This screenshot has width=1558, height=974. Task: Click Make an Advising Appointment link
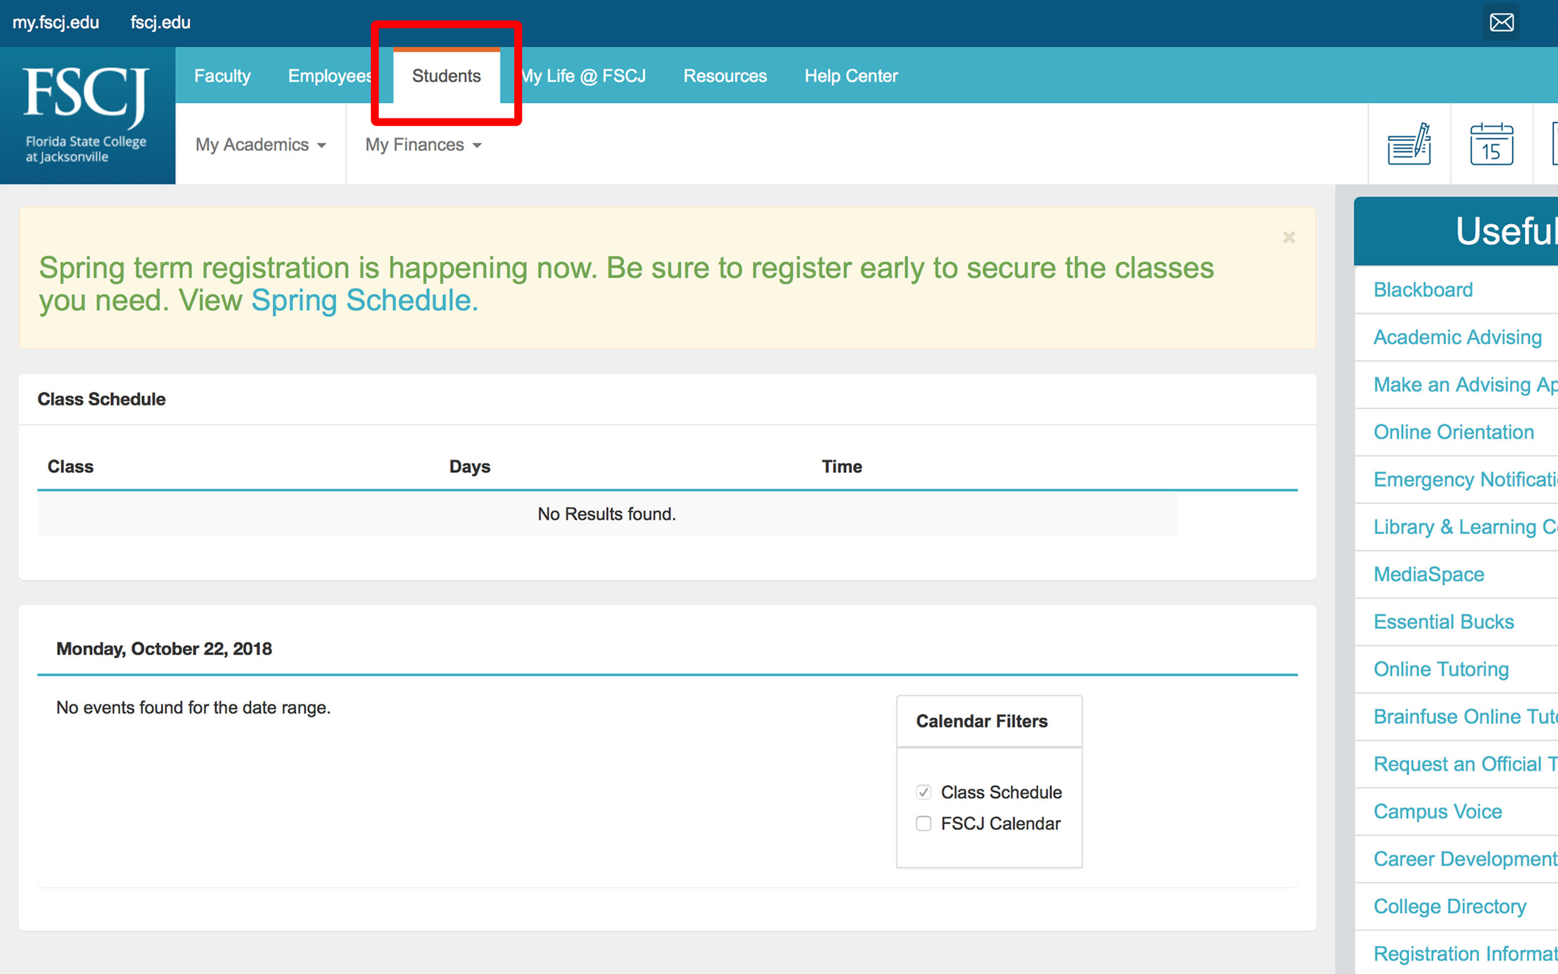(1465, 384)
